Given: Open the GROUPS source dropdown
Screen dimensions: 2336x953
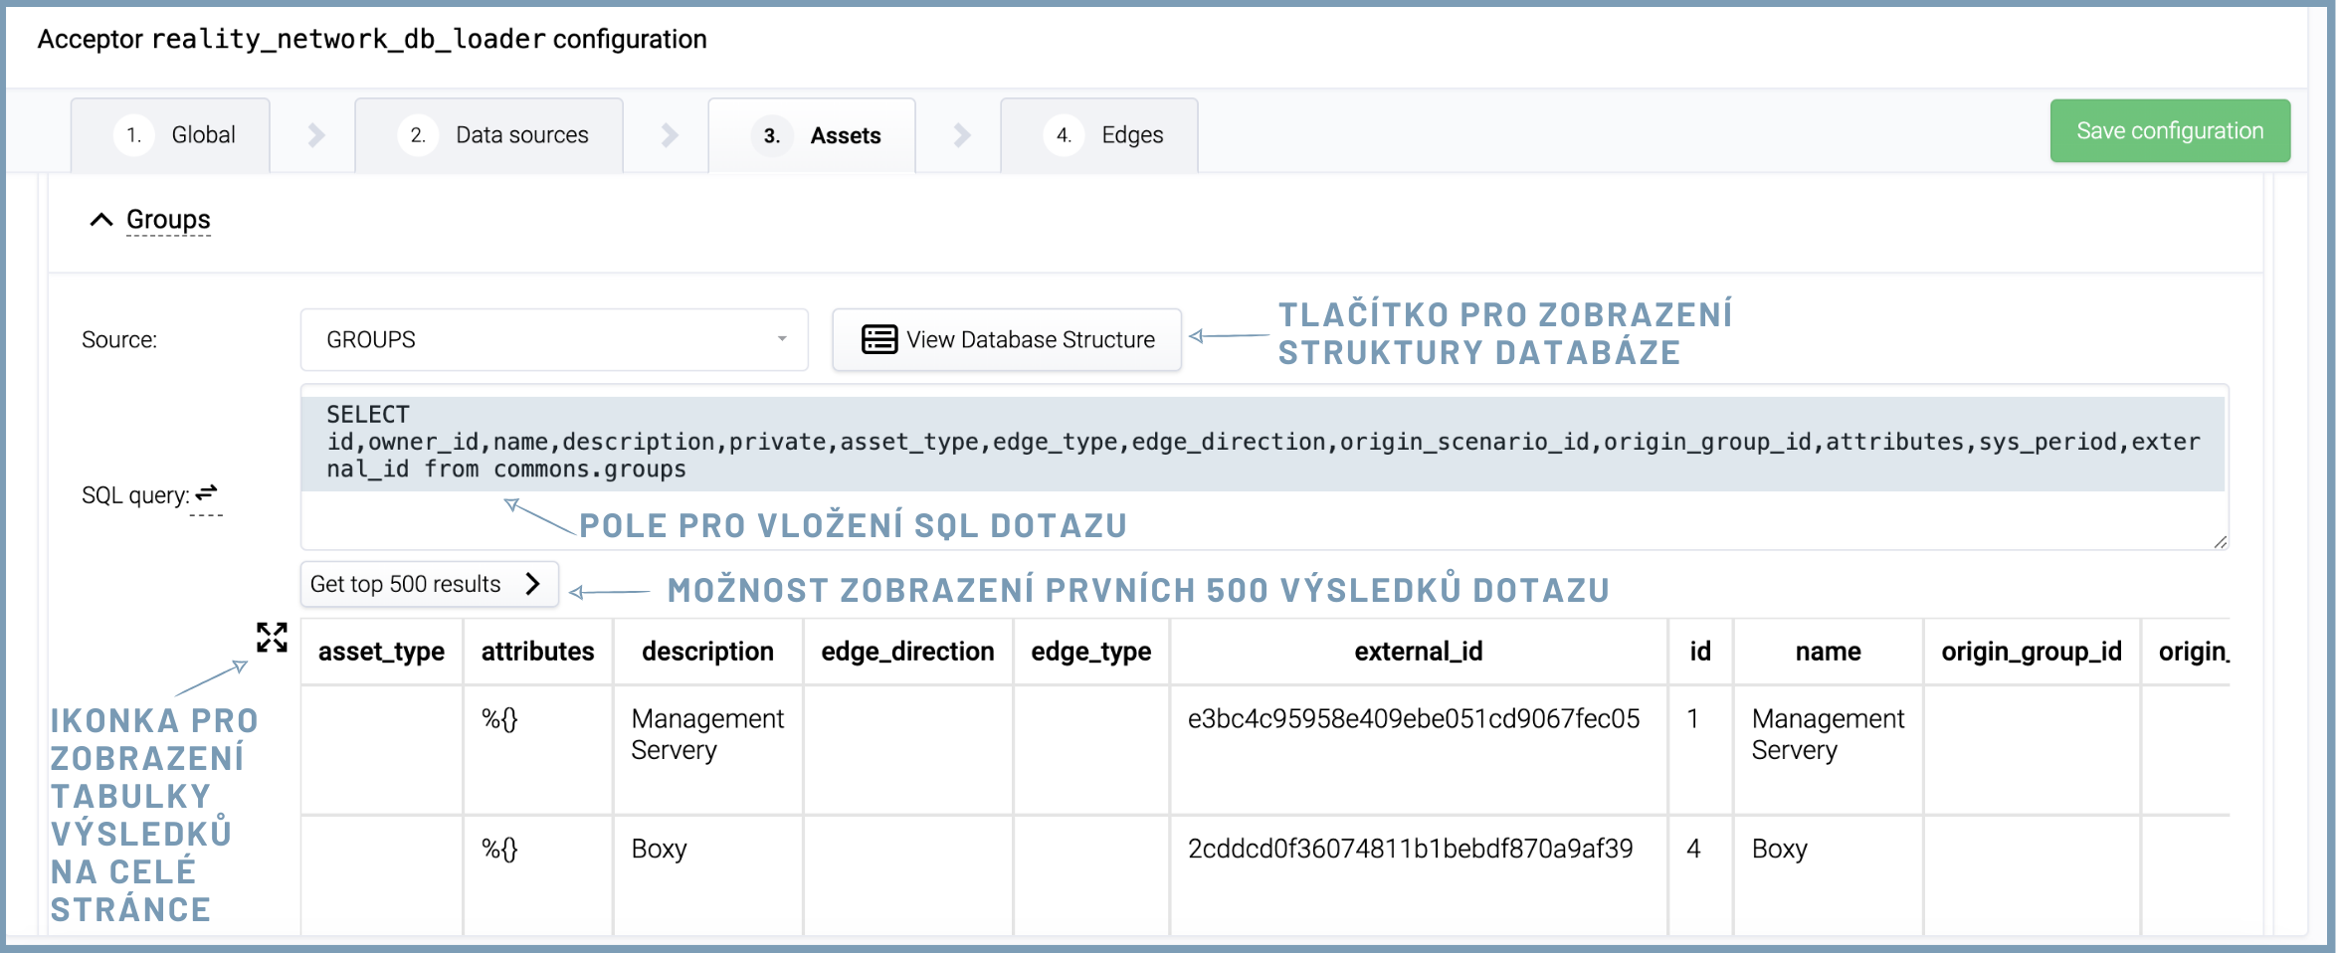Looking at the screenshot, I should click(x=553, y=340).
